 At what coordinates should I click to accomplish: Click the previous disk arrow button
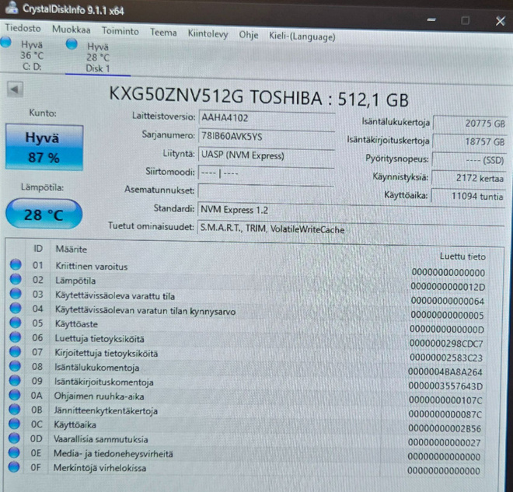pyautogui.click(x=15, y=89)
